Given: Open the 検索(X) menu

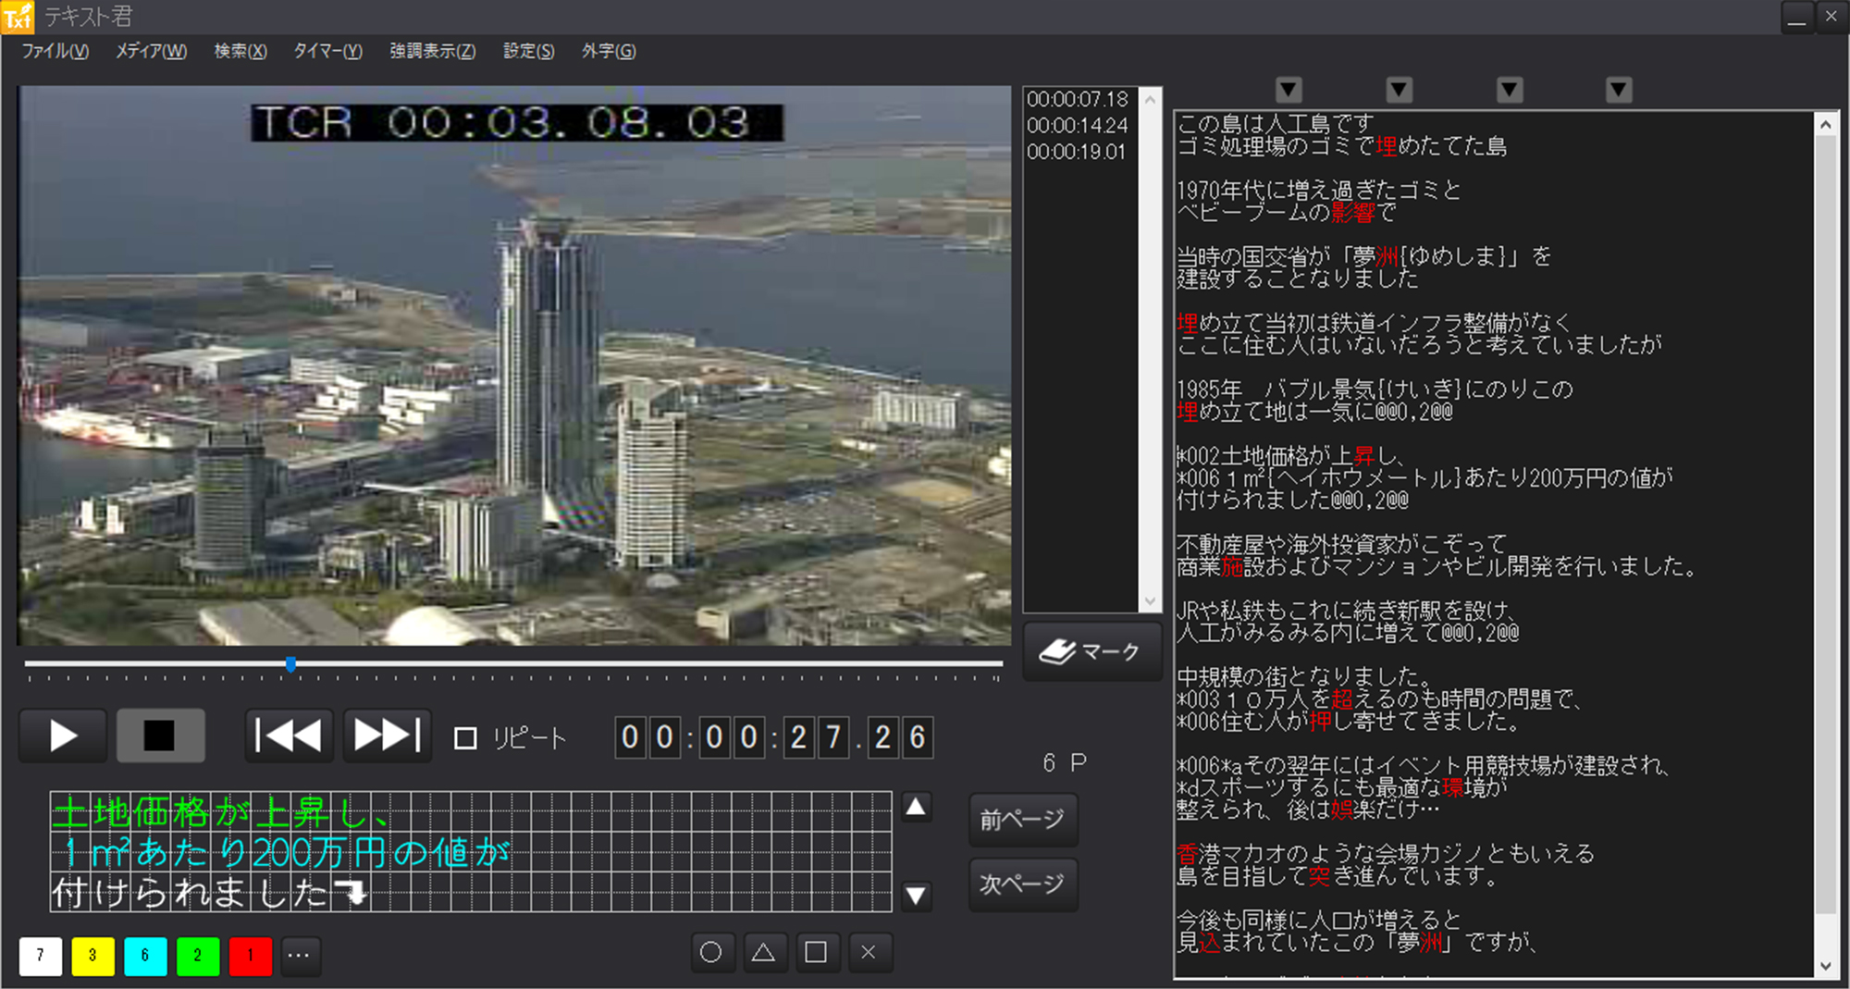Looking at the screenshot, I should (240, 51).
